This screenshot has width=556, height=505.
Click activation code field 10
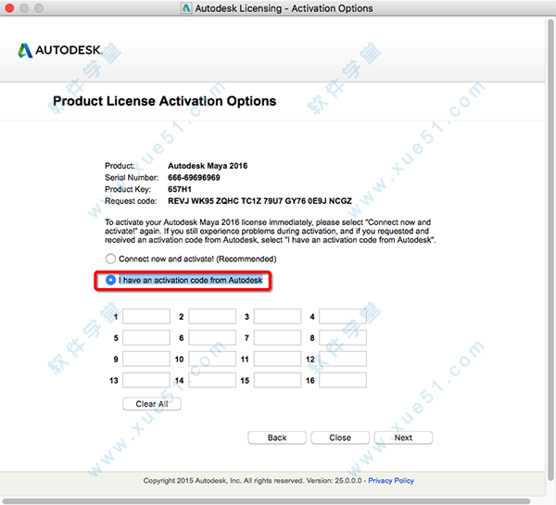[212, 359]
